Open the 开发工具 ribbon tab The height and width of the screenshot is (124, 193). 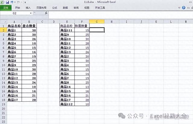coord(100,8)
